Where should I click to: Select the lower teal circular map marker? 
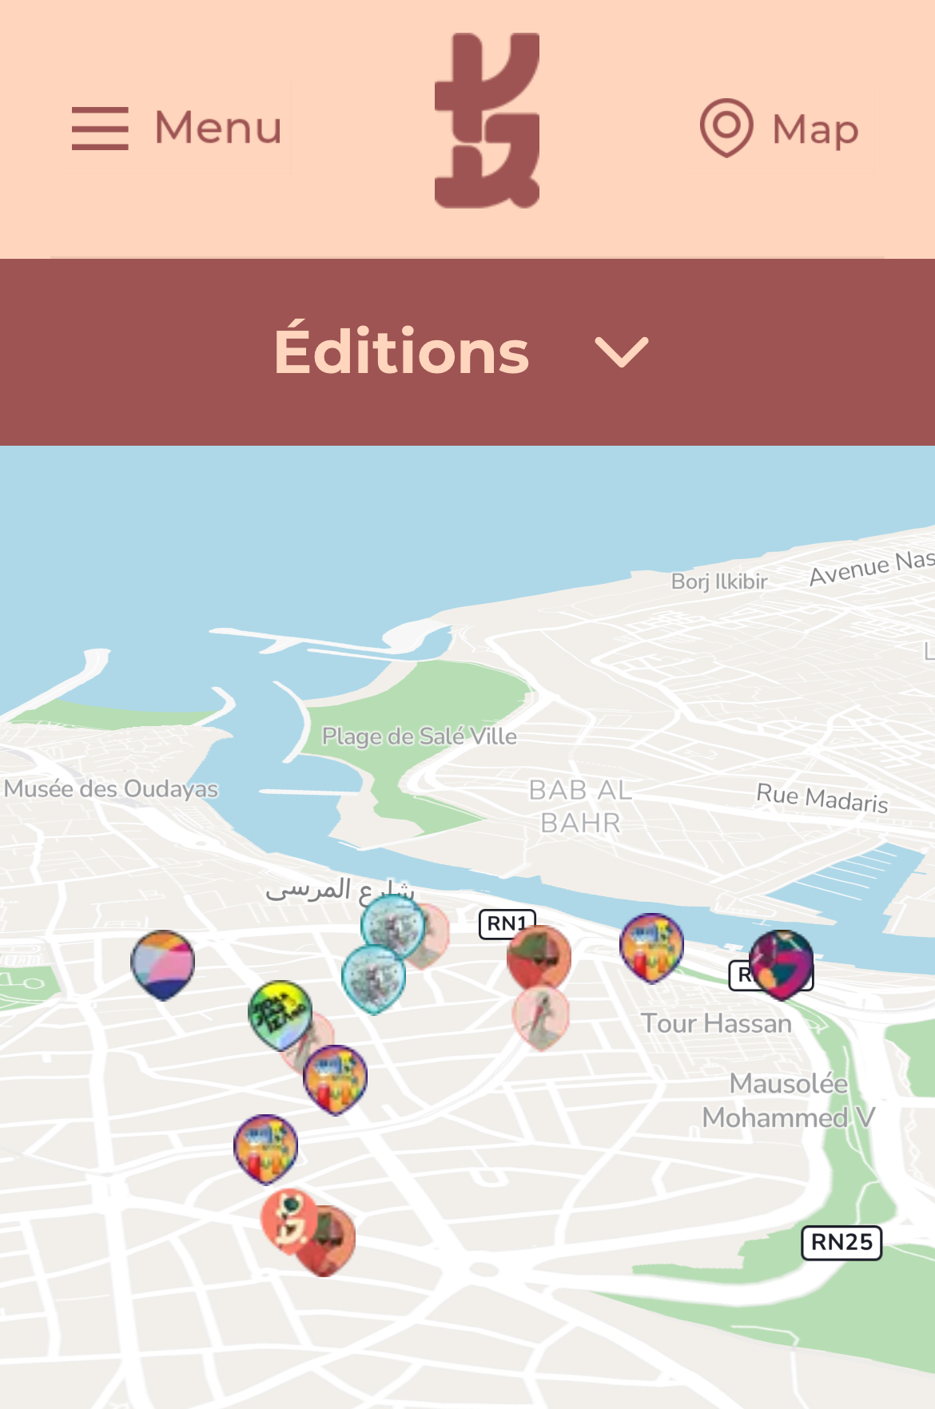click(373, 978)
